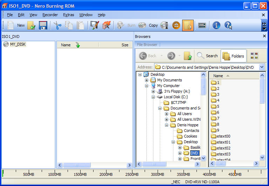This screenshot has height=186, width=269.
Task: Open the Recorder menu
Action: 50,15
